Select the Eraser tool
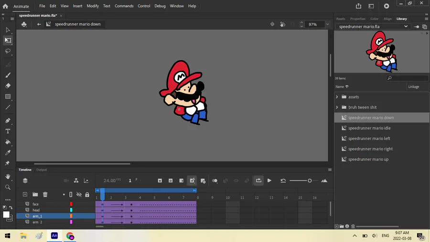The image size is (430, 242). point(8,86)
